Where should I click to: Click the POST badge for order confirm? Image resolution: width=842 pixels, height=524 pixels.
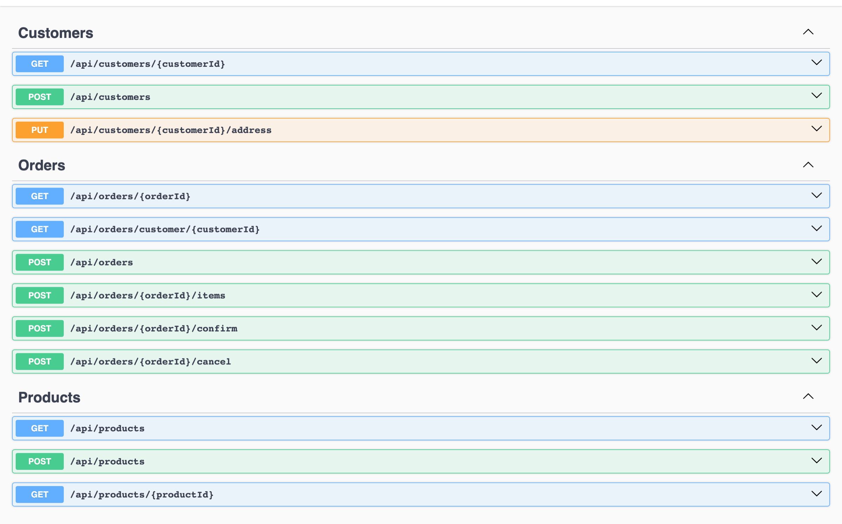pos(40,328)
